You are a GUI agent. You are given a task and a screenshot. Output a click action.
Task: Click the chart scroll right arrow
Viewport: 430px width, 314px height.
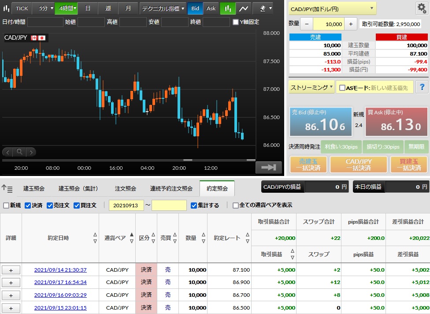[x=31, y=152]
